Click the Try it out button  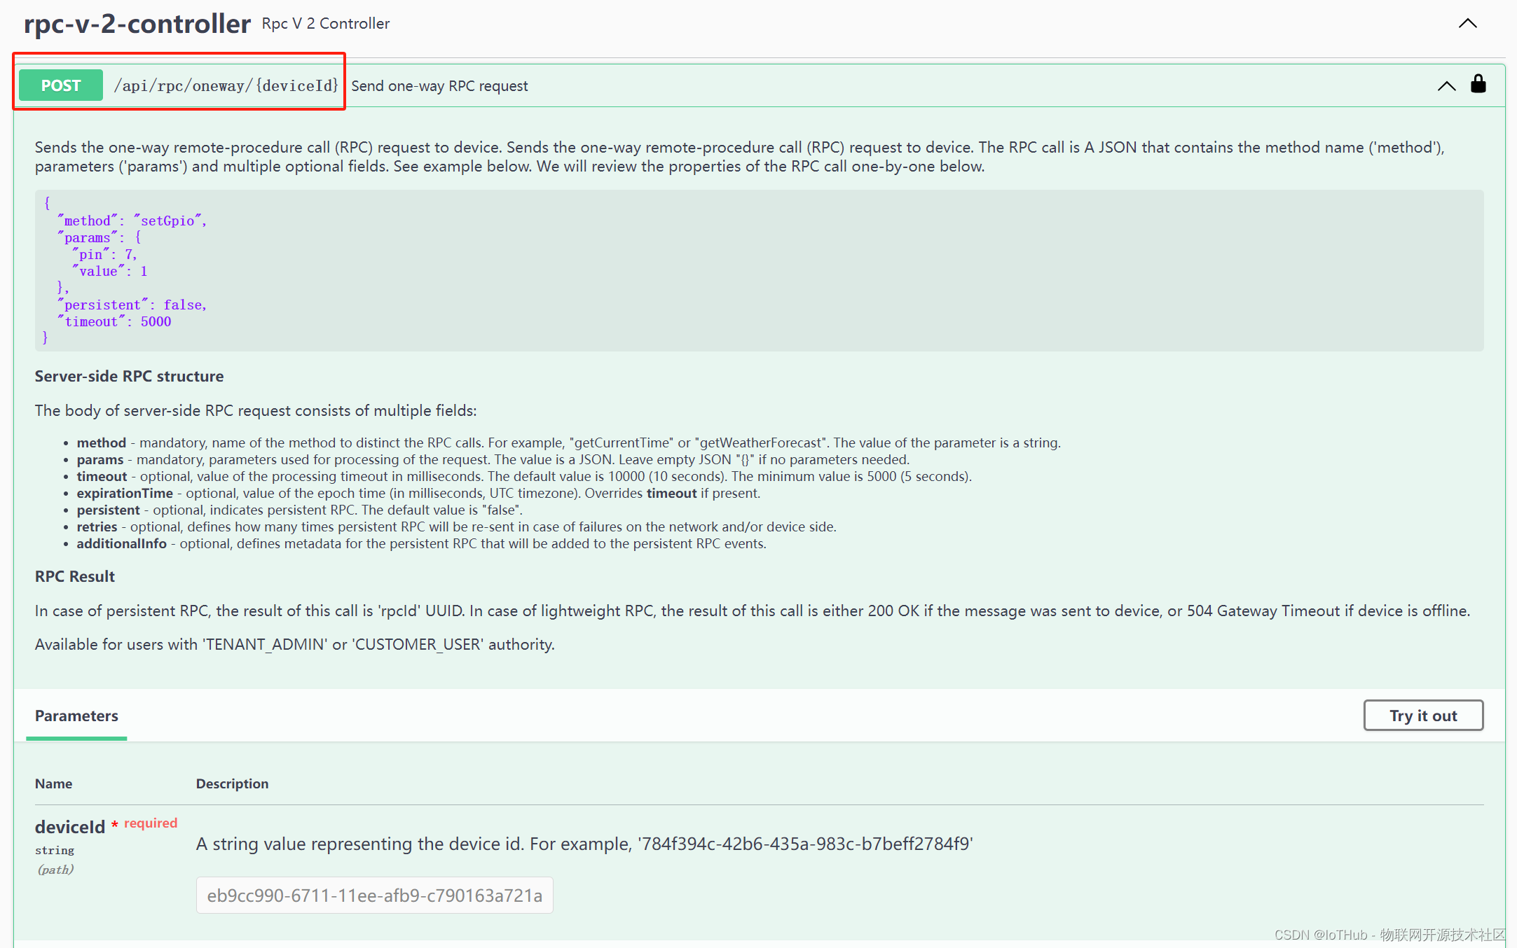(x=1423, y=716)
